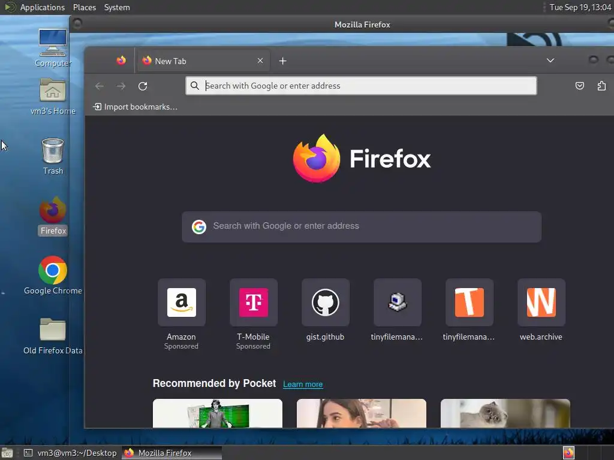614x460 pixels.
Task: Focus the toolbar address bar
Action: pos(360,86)
